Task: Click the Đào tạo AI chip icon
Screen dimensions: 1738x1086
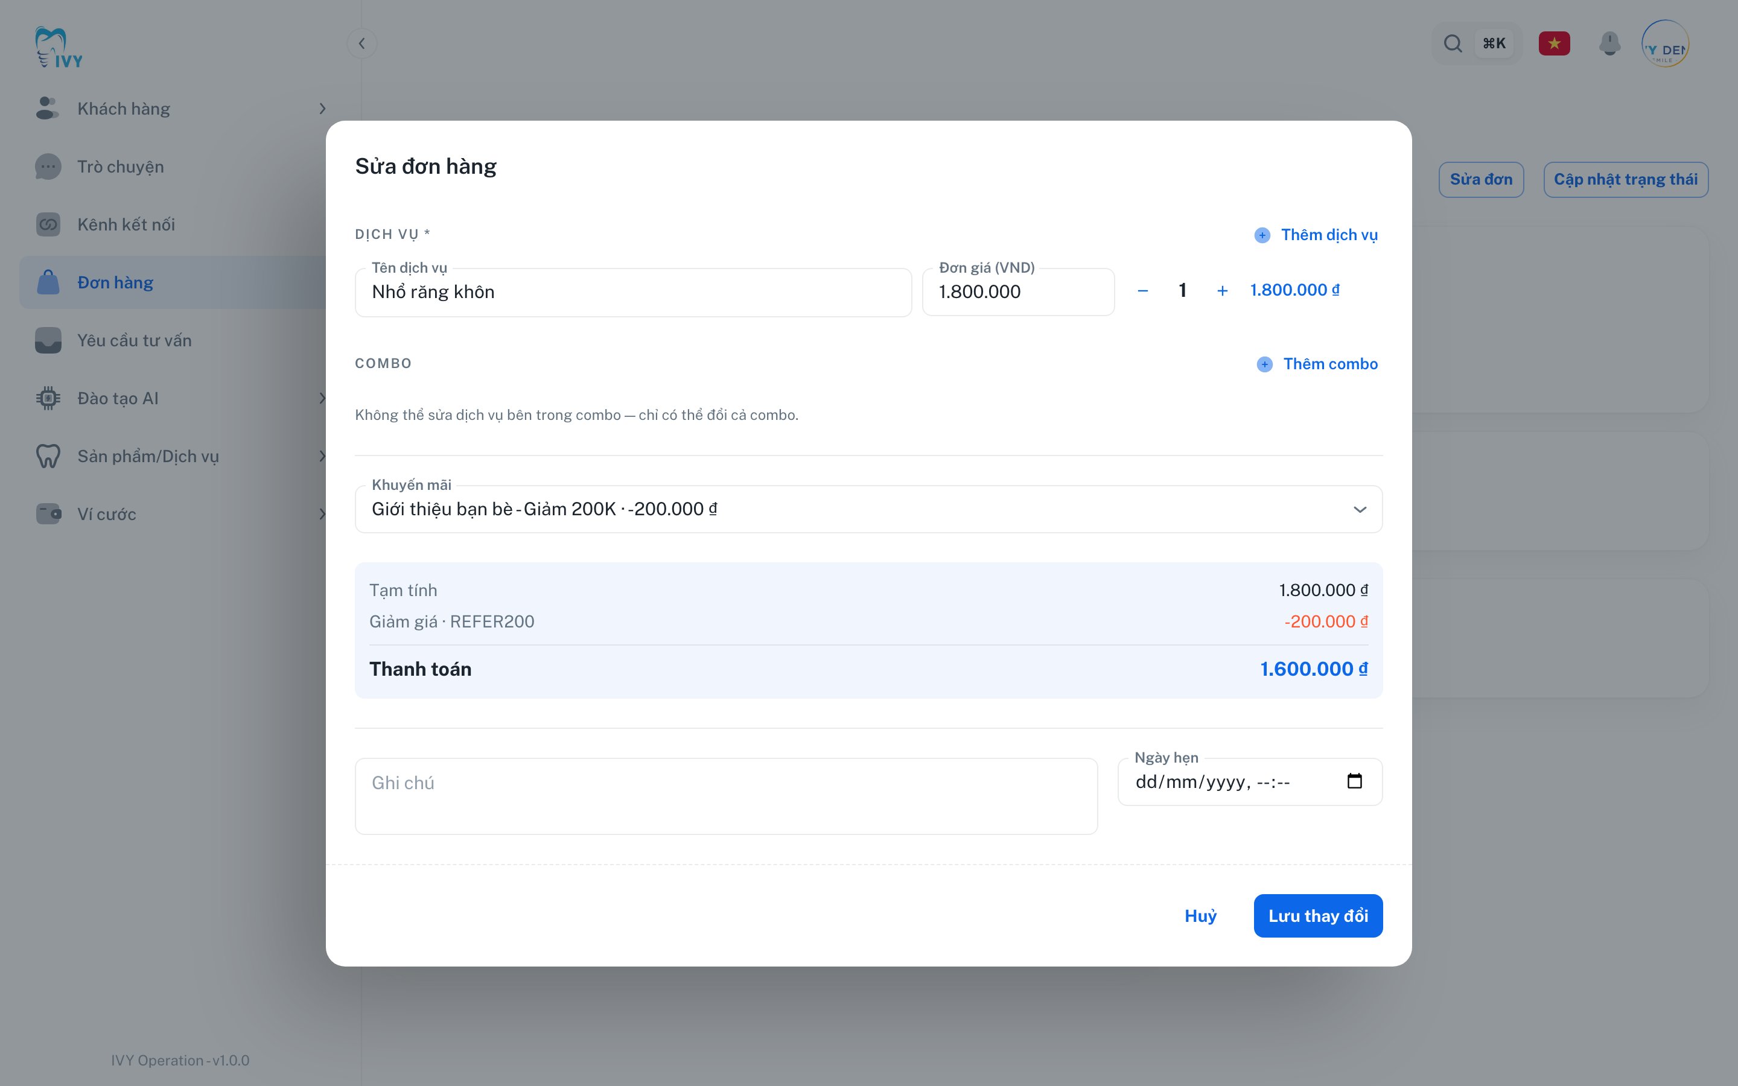Action: [x=48, y=399]
